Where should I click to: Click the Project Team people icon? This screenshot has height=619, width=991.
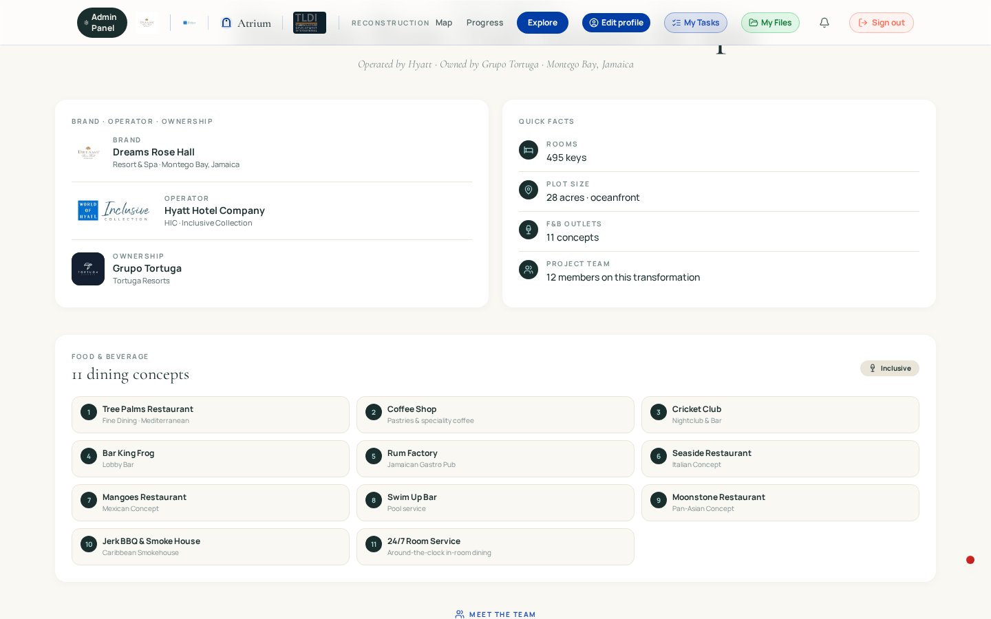click(529, 270)
